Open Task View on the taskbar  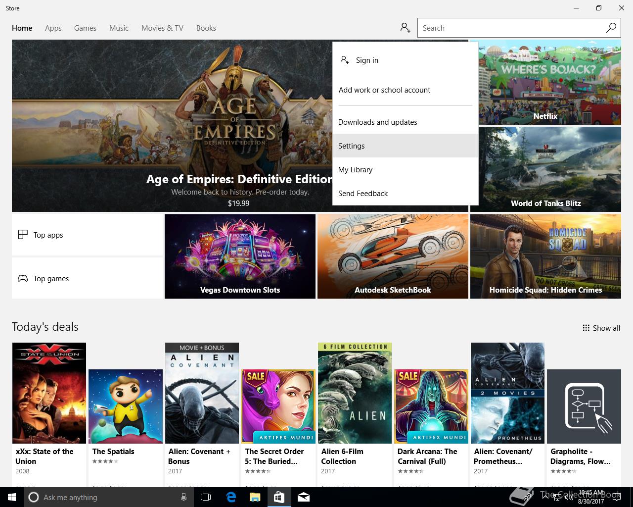tap(206, 497)
